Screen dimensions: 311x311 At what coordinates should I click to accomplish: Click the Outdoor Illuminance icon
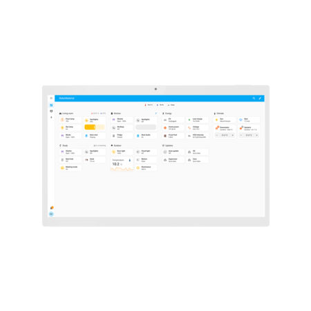[x=138, y=168]
